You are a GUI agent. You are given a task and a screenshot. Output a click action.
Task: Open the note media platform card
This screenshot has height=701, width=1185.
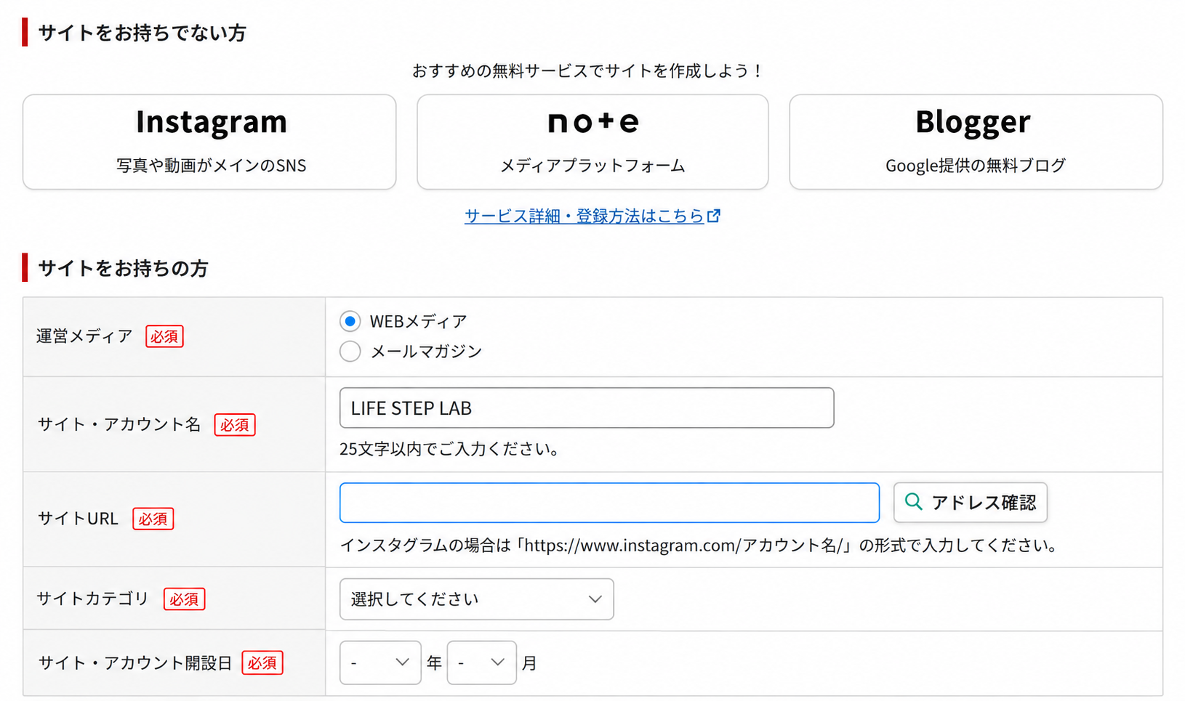[x=592, y=142]
